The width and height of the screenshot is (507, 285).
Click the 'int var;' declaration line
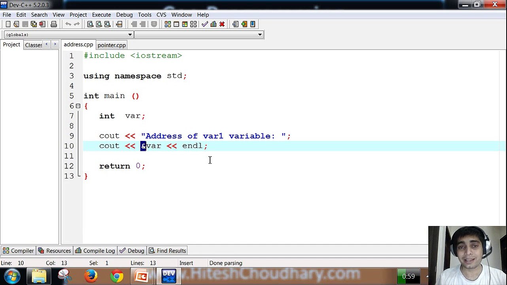pyautogui.click(x=122, y=116)
